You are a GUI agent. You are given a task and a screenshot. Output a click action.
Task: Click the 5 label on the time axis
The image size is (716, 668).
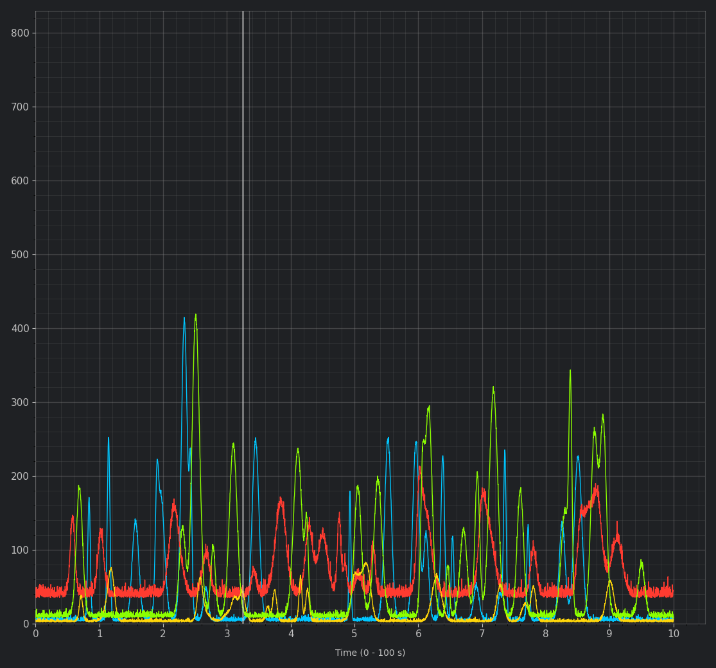point(354,634)
